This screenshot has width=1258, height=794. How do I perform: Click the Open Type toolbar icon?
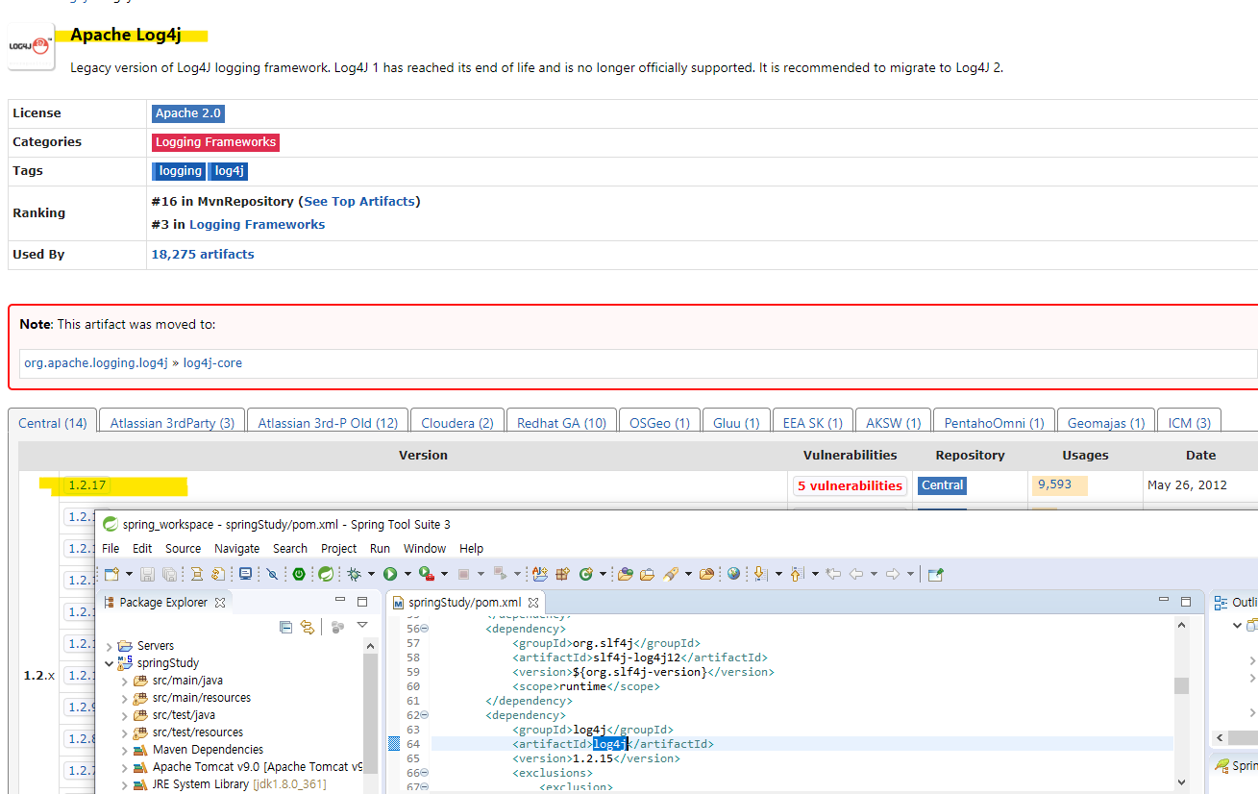pos(625,574)
